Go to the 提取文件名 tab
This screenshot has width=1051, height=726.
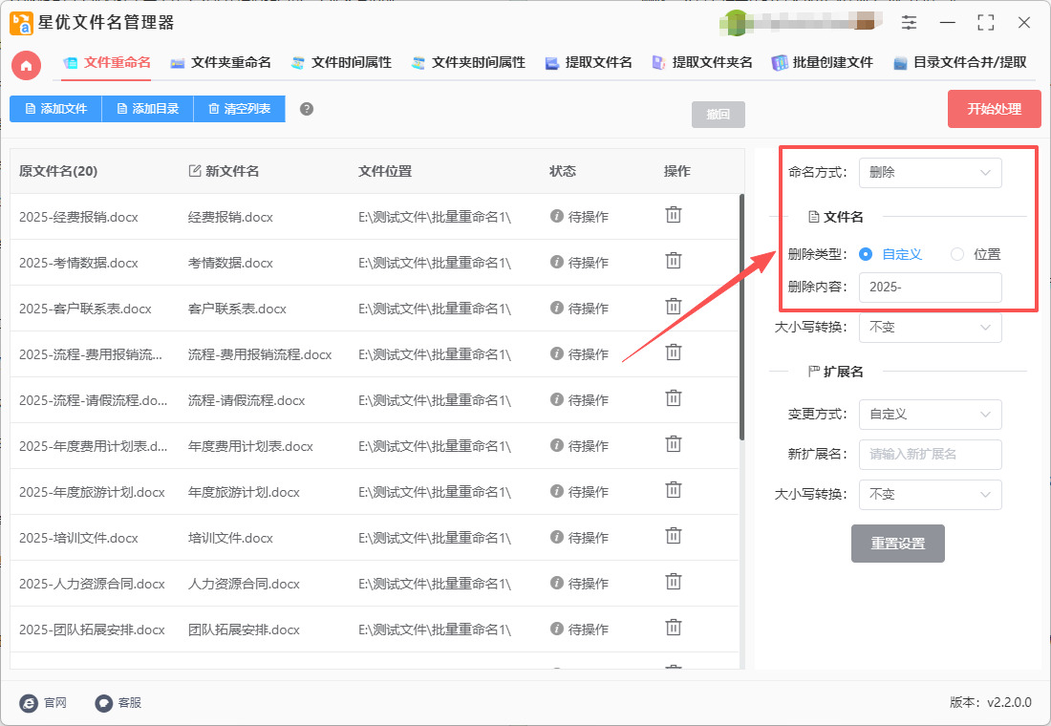[589, 63]
